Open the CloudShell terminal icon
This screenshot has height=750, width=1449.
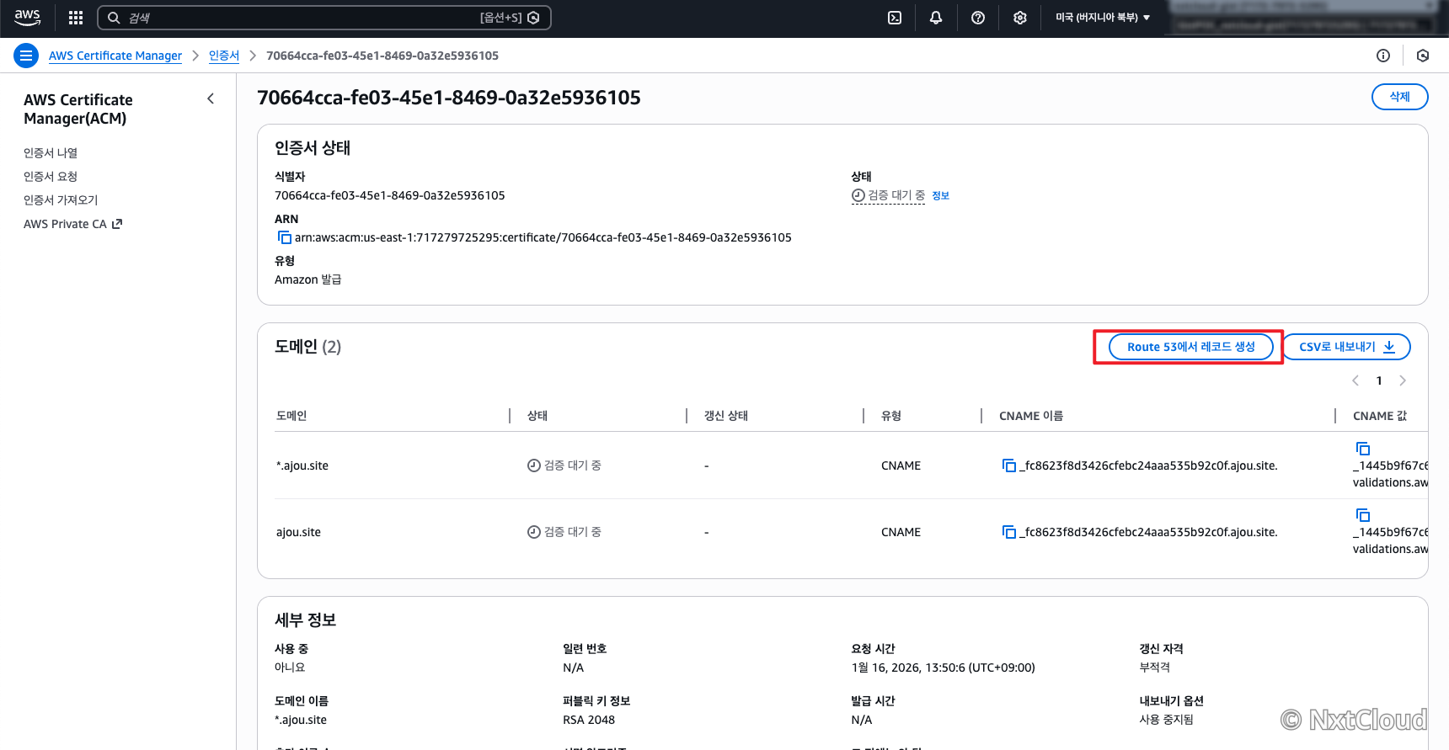[x=895, y=18]
